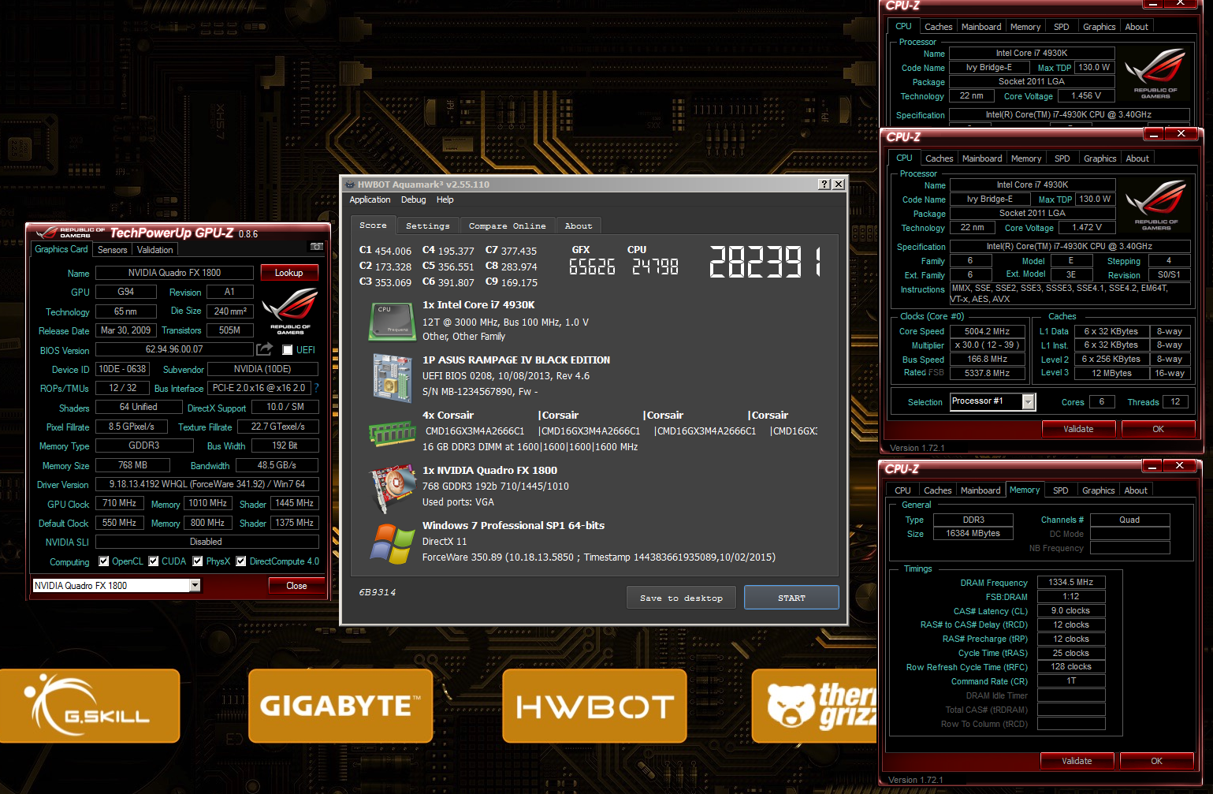Click the Aquamark help question mark title button
Image resolution: width=1213 pixels, height=794 pixels.
[824, 184]
